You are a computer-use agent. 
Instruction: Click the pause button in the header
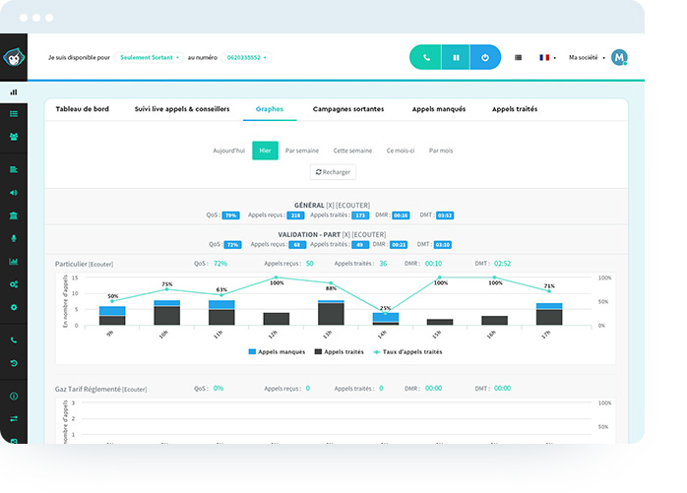(456, 57)
